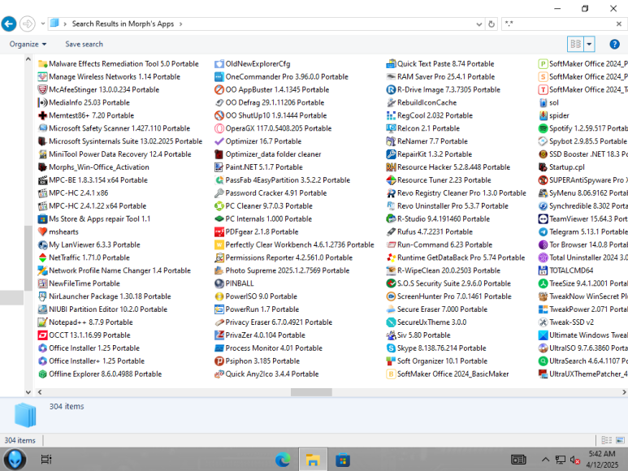Click the PowerISO 9.0 Portable icon

219,296
